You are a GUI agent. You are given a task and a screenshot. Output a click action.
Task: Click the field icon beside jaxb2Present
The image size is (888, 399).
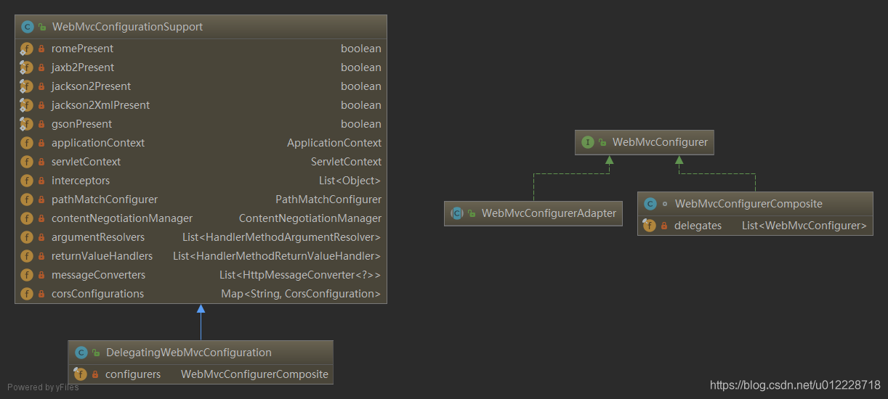click(x=27, y=67)
